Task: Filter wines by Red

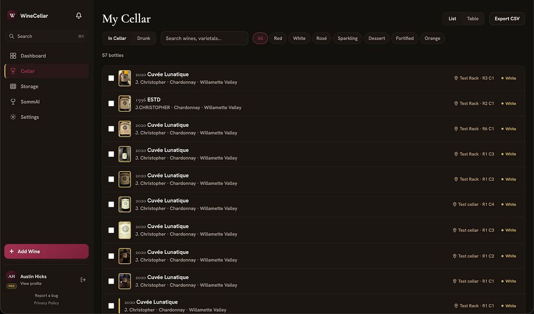Action: point(278,38)
